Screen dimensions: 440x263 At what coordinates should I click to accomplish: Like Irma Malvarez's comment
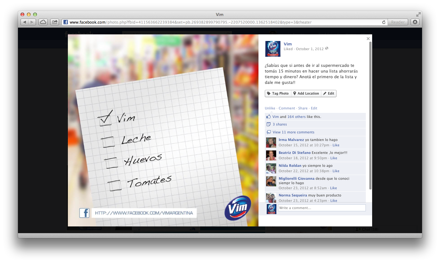336,145
